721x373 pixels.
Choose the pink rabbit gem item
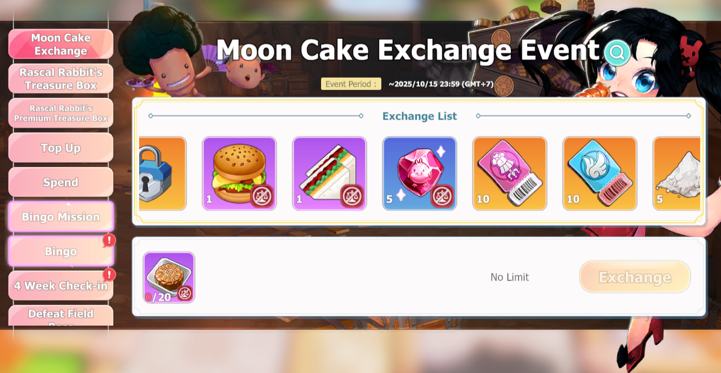(x=420, y=173)
